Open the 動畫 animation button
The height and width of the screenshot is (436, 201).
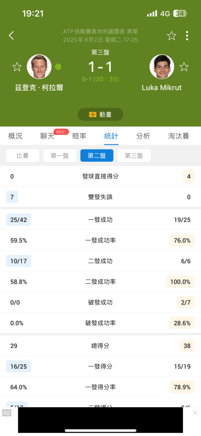(100, 114)
